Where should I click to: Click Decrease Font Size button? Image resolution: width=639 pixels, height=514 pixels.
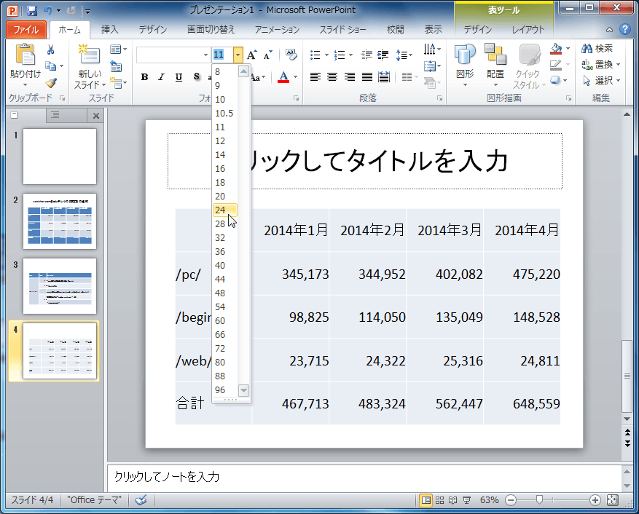pyautogui.click(x=267, y=55)
